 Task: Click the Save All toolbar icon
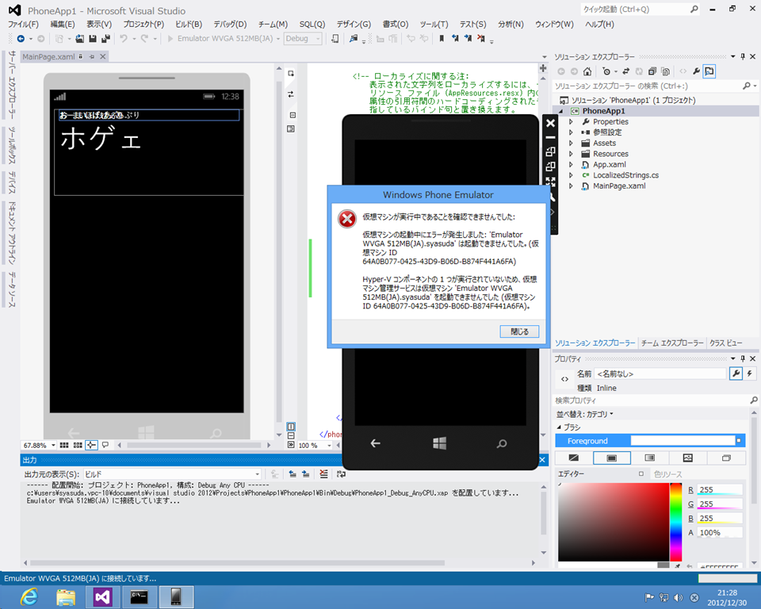coord(105,38)
